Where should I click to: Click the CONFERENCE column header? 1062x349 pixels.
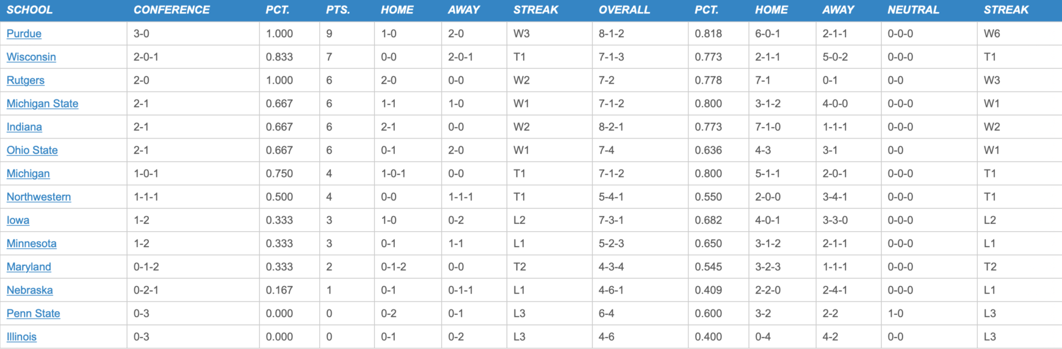click(x=172, y=10)
